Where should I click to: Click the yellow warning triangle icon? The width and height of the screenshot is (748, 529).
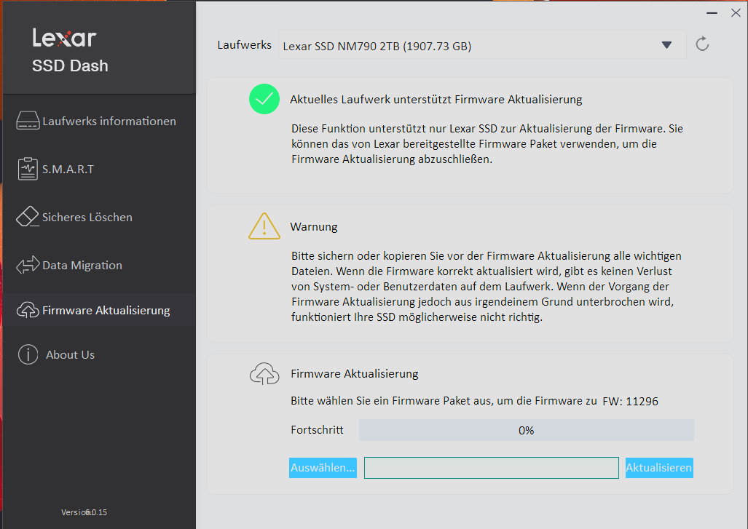click(x=264, y=226)
